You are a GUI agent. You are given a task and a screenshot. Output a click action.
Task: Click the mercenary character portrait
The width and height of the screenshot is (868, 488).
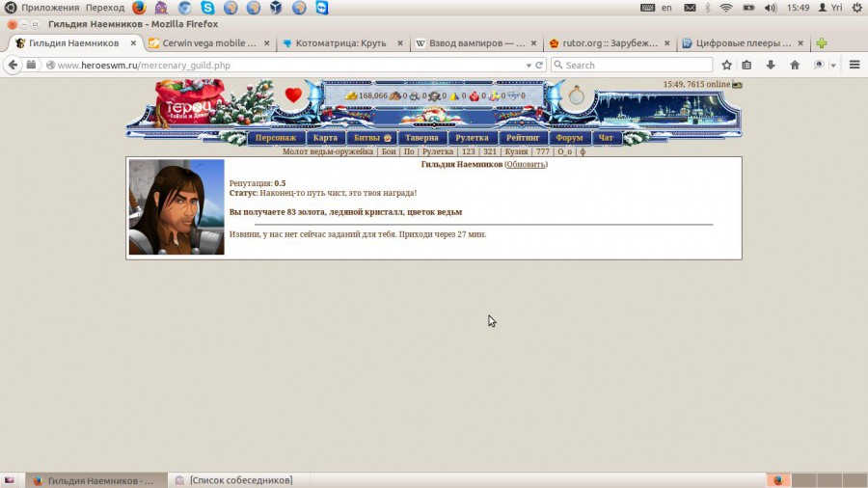176,207
